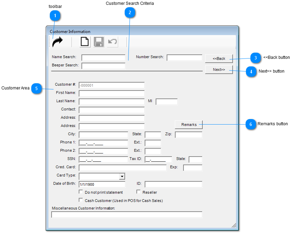Focus the Beeper Search field
The width and height of the screenshot is (292, 235).
[103, 66]
